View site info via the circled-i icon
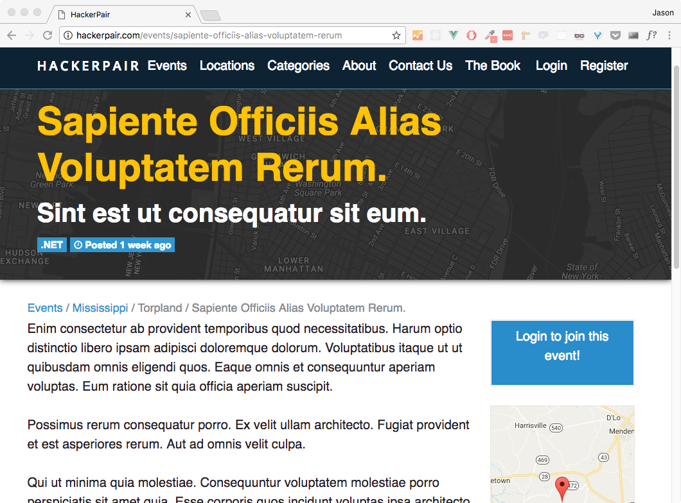 tap(69, 35)
